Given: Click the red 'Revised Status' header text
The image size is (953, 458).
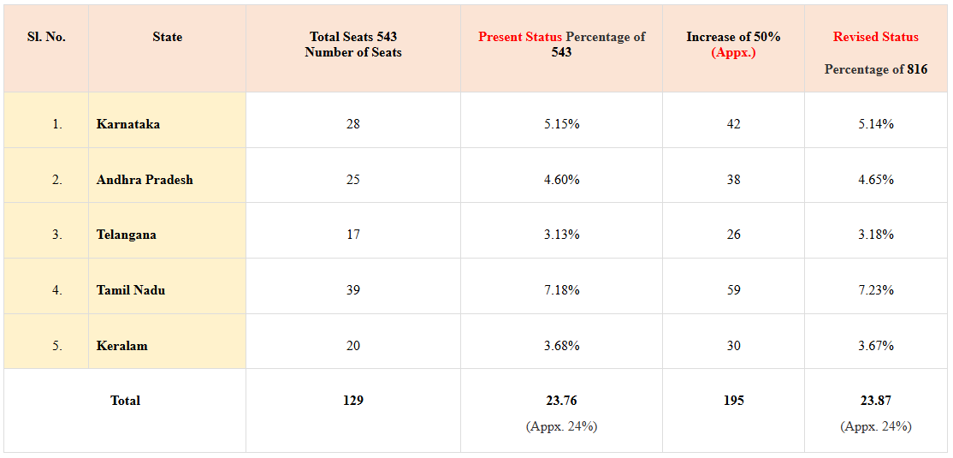Looking at the screenshot, I should (876, 37).
